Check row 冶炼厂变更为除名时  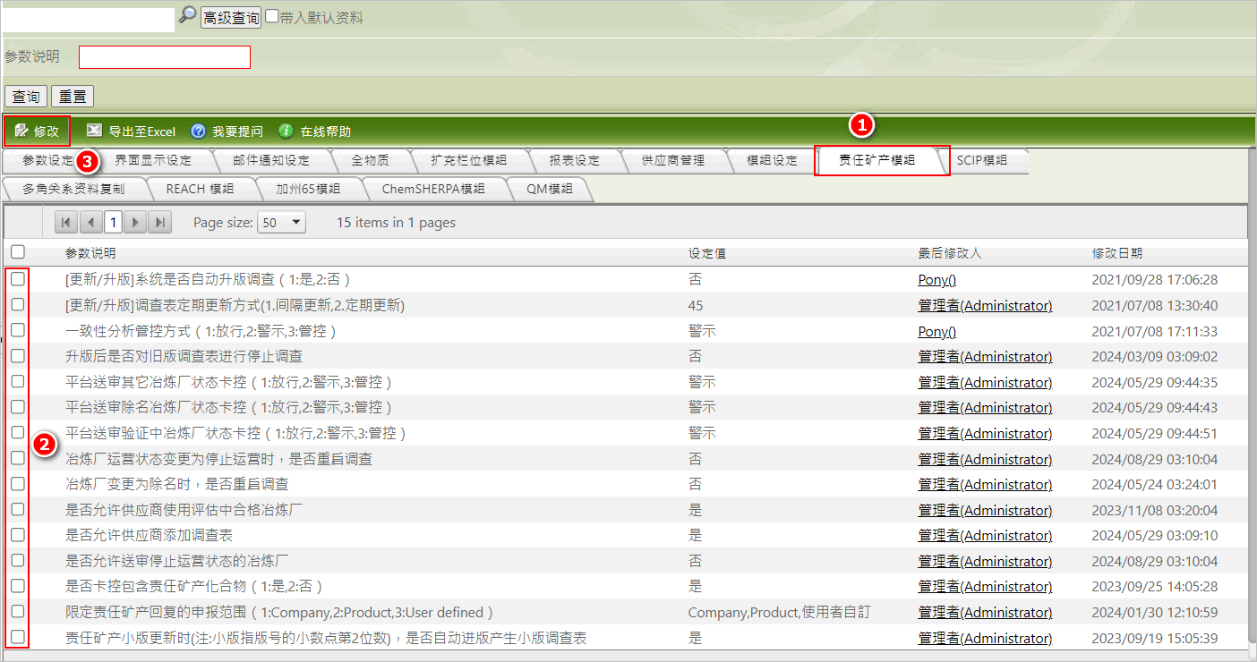pos(17,484)
